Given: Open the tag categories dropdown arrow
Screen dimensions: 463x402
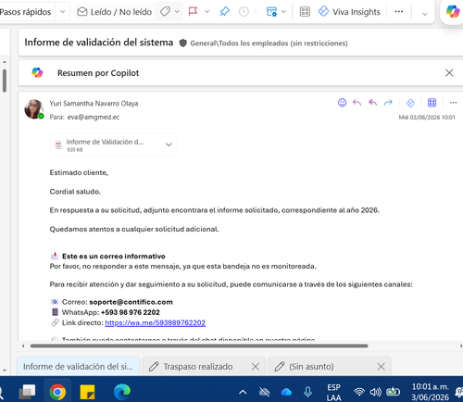Looking at the screenshot, I should [x=177, y=12].
